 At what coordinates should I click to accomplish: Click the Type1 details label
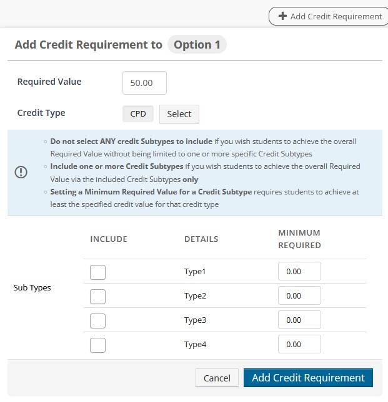point(195,272)
